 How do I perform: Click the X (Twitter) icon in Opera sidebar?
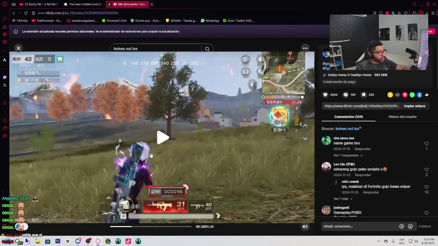click(x=4, y=85)
